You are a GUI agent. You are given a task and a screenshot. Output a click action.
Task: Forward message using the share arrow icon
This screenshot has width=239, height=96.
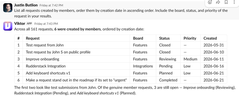218,2
